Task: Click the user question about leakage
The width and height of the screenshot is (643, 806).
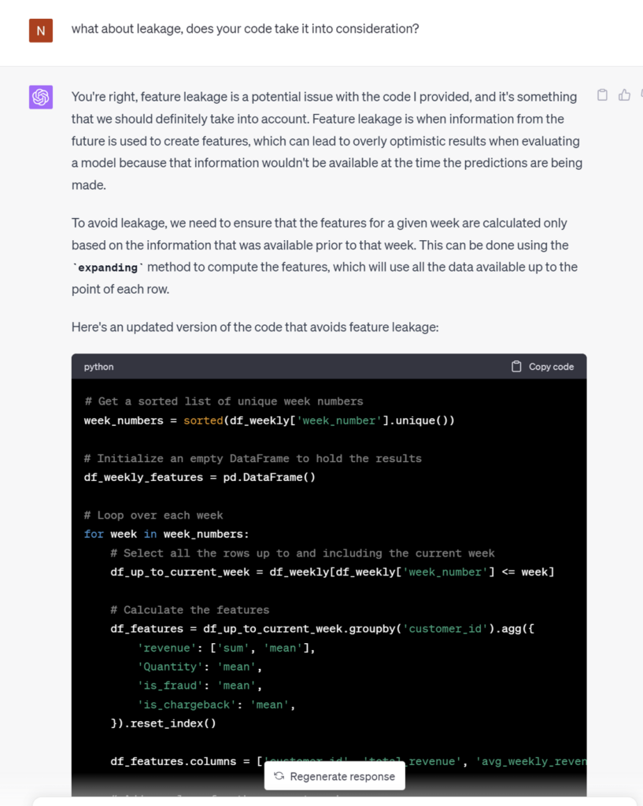Action: tap(246, 29)
